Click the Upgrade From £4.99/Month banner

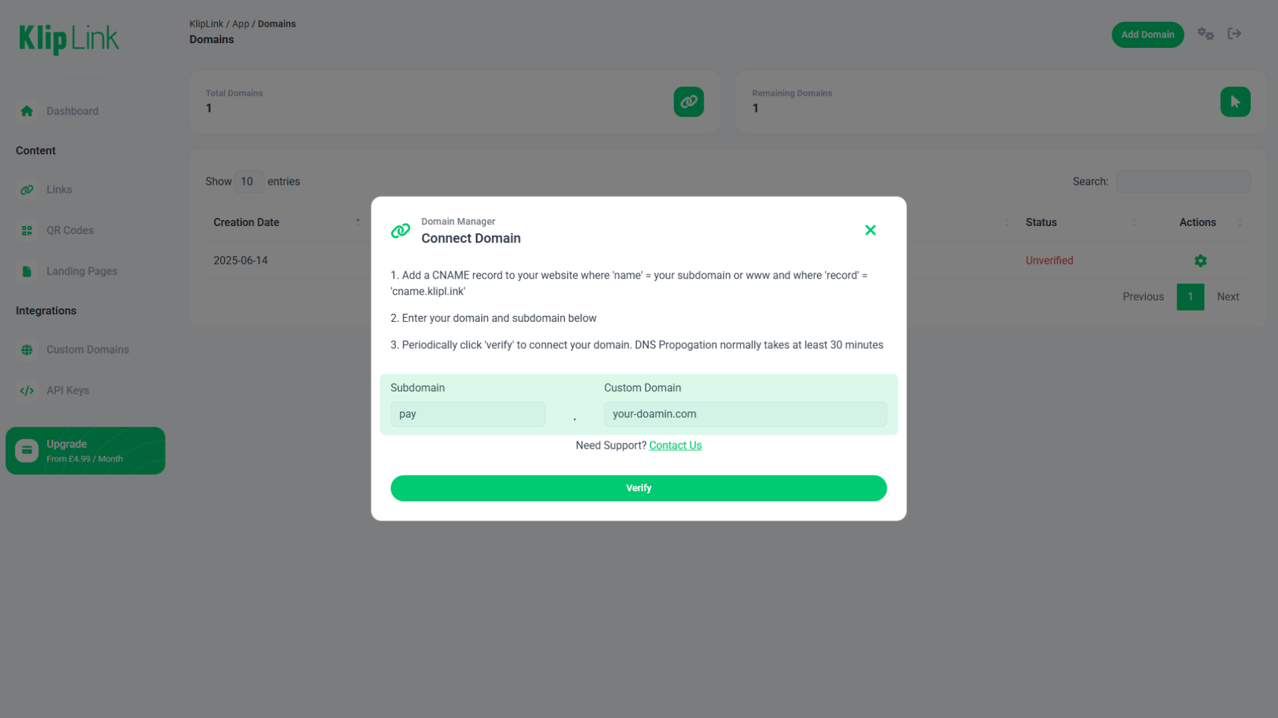[85, 450]
